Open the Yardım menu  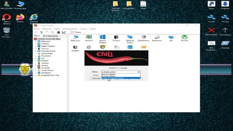point(92,29)
